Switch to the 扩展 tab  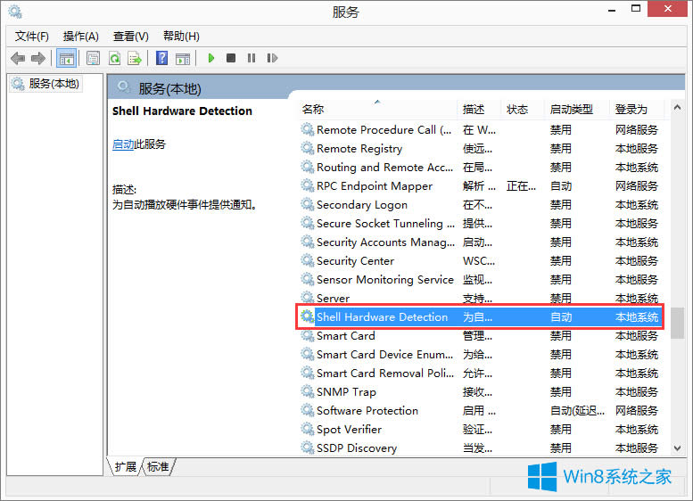(125, 466)
